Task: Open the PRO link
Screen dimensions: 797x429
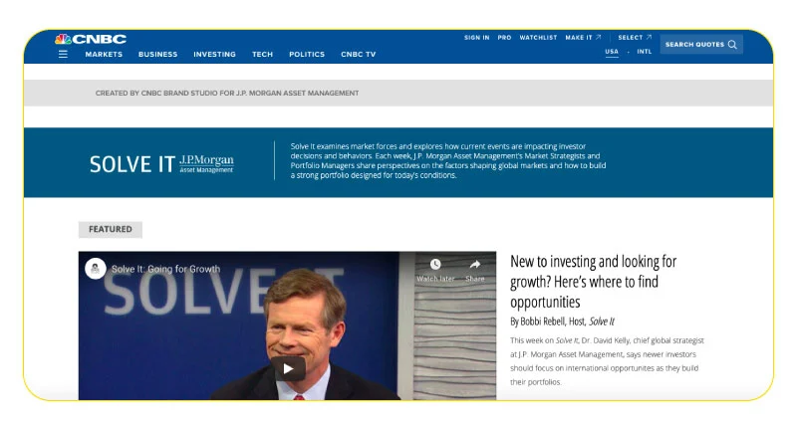Action: pos(504,38)
